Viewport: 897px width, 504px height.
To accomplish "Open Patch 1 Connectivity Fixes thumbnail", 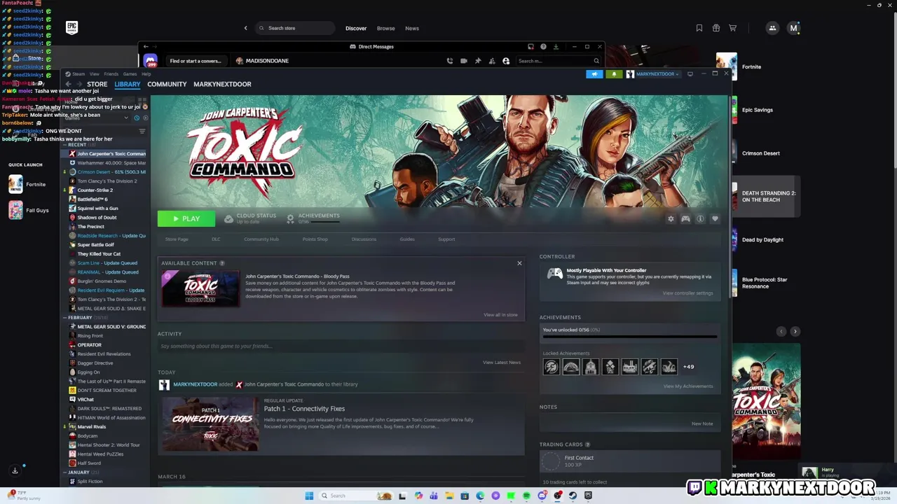I will [210, 424].
